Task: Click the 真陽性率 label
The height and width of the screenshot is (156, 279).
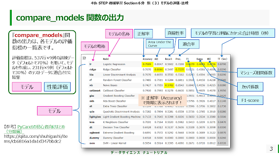Action: [x=175, y=33]
